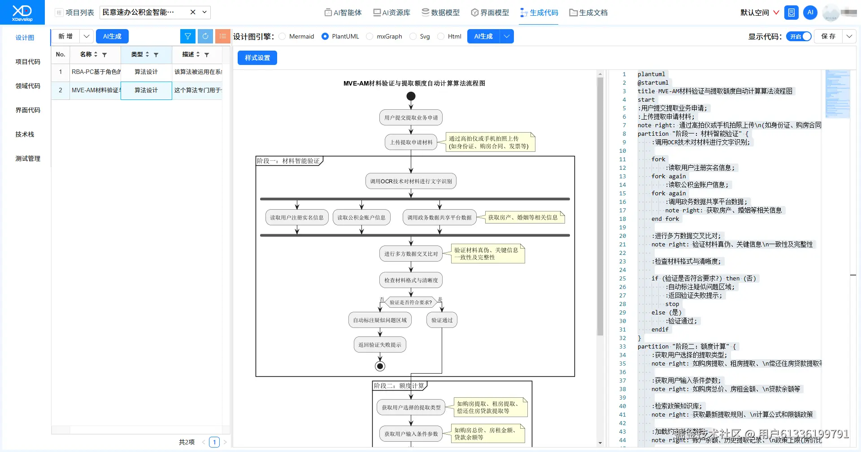Click the refresh icon next to the filter
861x452 pixels.
(205, 36)
